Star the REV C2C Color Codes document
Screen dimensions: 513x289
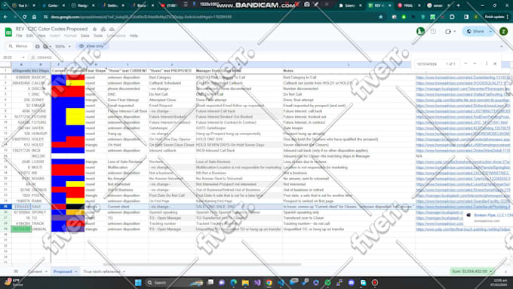click(94, 29)
